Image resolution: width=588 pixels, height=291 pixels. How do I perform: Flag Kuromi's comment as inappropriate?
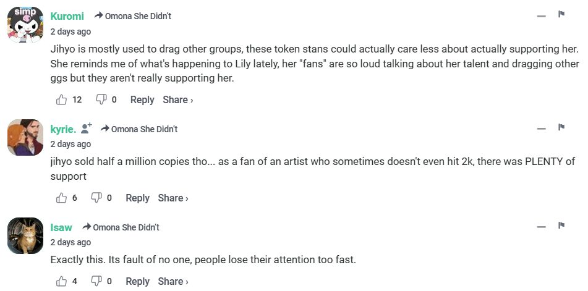pyautogui.click(x=561, y=14)
